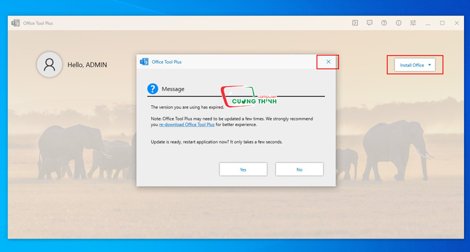
Task: Click the Message heading text
Action: (173, 89)
